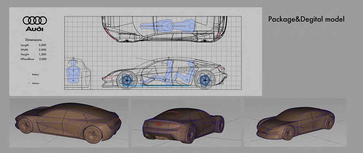Viewport: 363px width, 153px height.
Task: Expand the Dimensions panel header
Action: [x=33, y=40]
